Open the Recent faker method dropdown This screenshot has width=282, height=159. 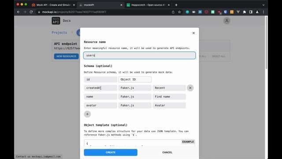[x=169, y=88]
